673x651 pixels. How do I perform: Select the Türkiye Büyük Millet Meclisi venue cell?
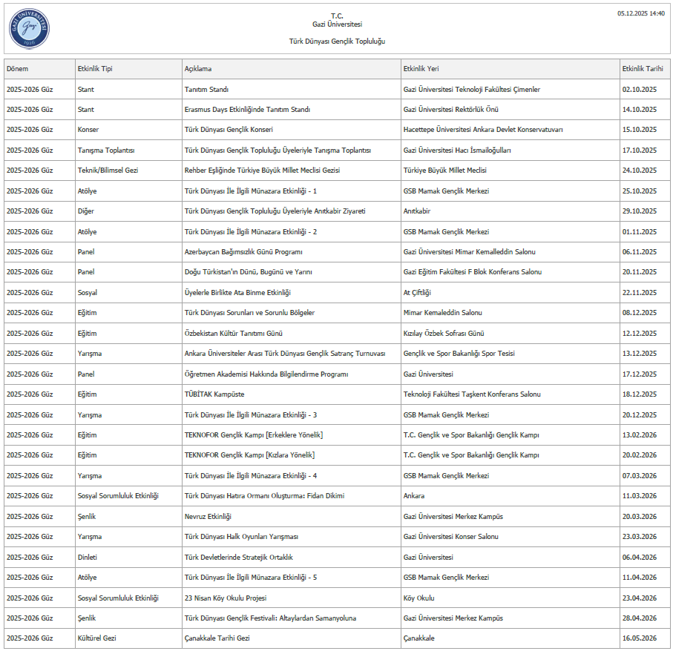tap(444, 171)
